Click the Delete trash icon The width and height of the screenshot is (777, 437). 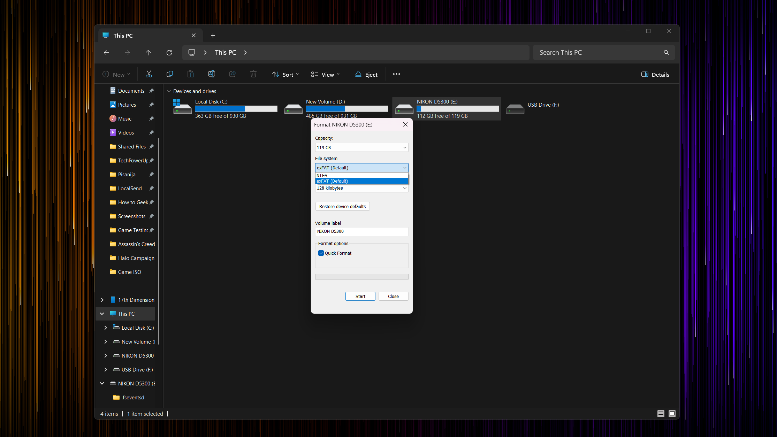click(x=253, y=74)
